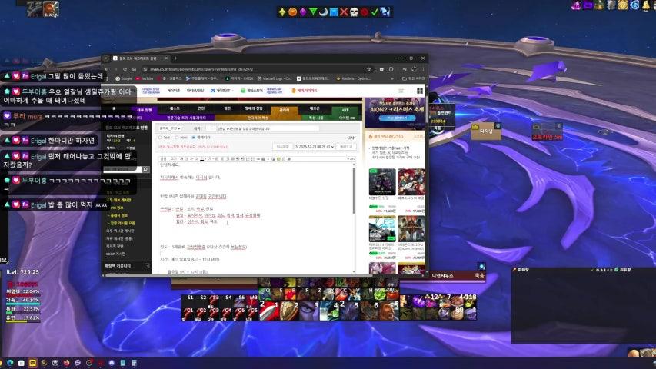Open a new browser tab
Screen dimensions: 656x369
175,58
